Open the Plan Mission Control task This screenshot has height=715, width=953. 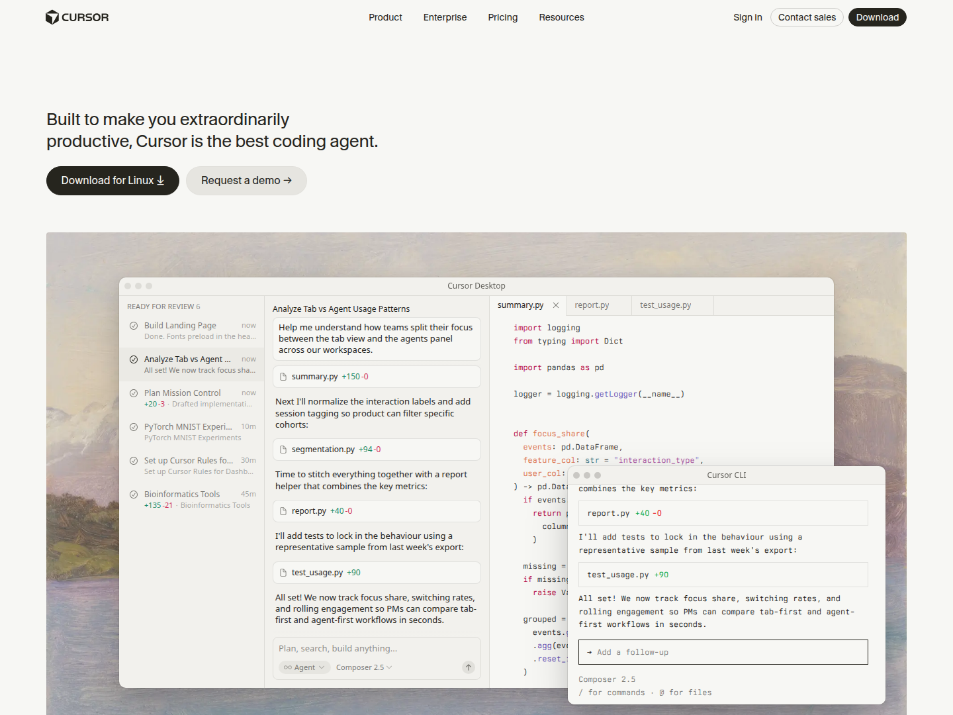click(x=192, y=399)
